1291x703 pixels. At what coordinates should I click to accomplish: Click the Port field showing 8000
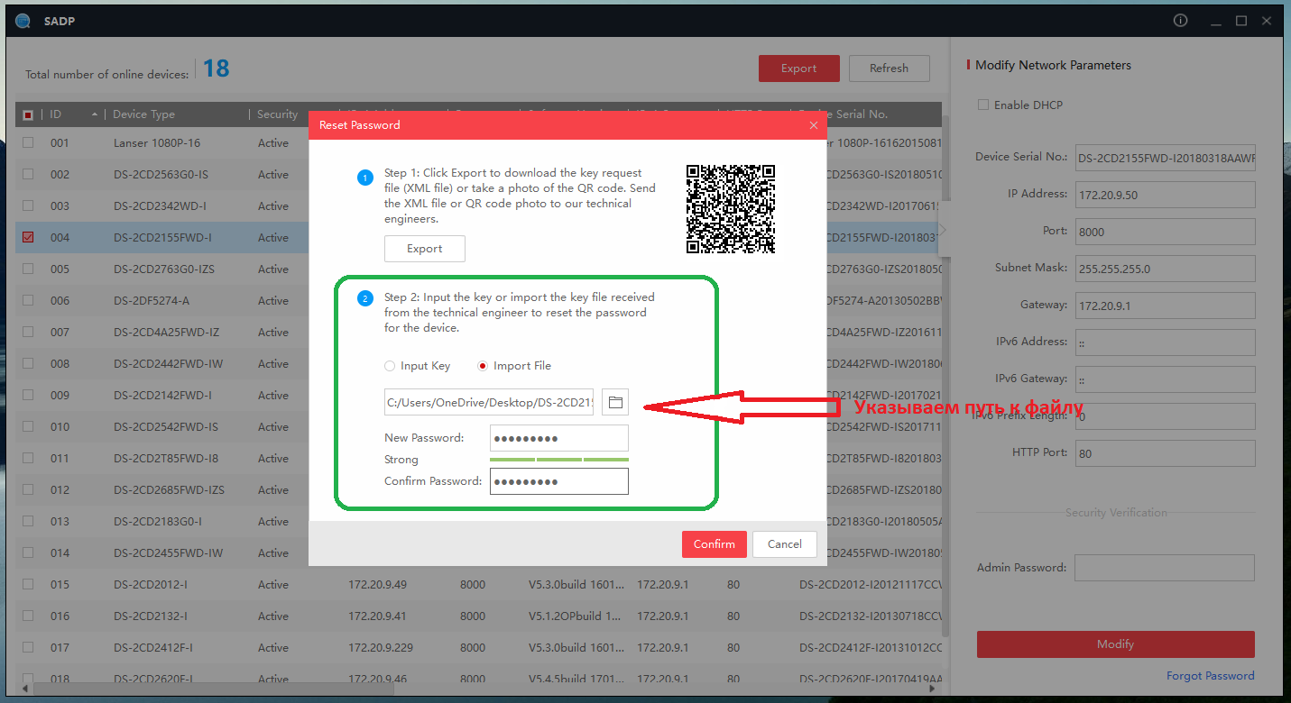coord(1165,232)
